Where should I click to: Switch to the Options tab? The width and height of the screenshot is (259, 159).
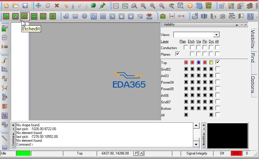253,85
